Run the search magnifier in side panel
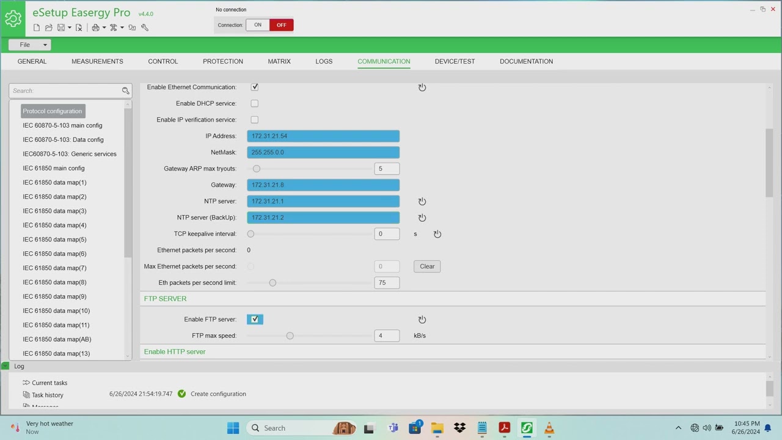782x440 pixels. click(125, 90)
